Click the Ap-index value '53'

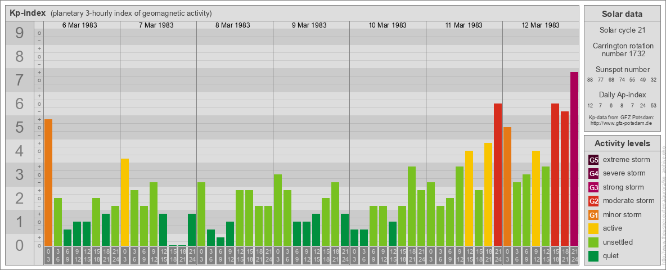(x=654, y=105)
